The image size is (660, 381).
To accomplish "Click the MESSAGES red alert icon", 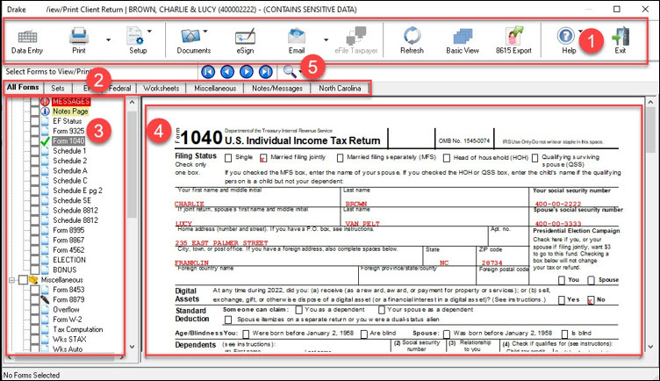I will coord(45,102).
